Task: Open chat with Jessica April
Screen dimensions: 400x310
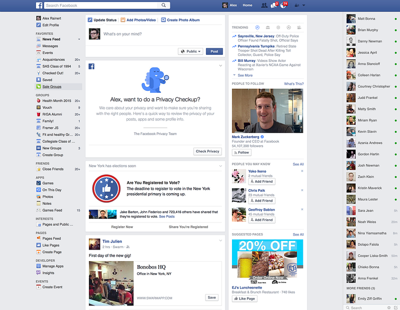Action: (371, 52)
